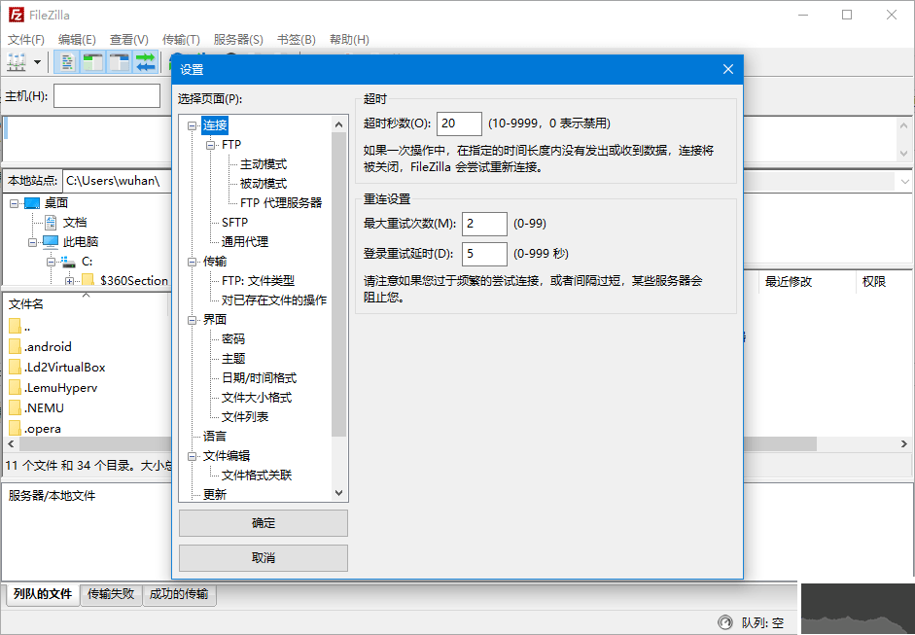This screenshot has width=915, height=635.
Task: Click the 此电脑 computer icon in local tree
Action: click(51, 241)
